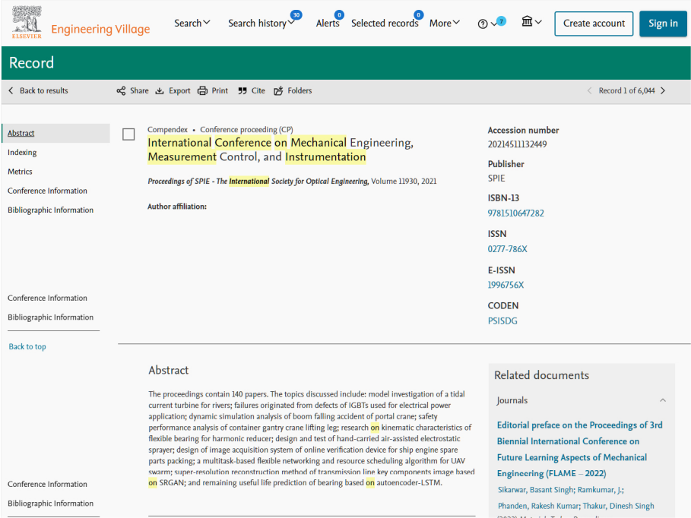Collapse the Journals section in Related documents
Image resolution: width=691 pixels, height=518 pixels.
(x=663, y=400)
